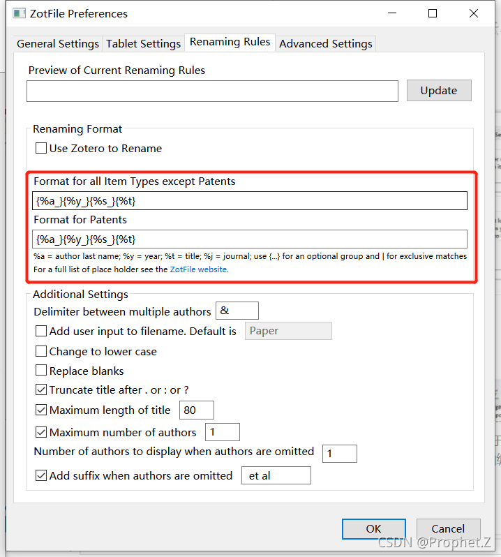Maximize the ZotFile Preferences window
The width and height of the screenshot is (501, 557).
pos(433,13)
